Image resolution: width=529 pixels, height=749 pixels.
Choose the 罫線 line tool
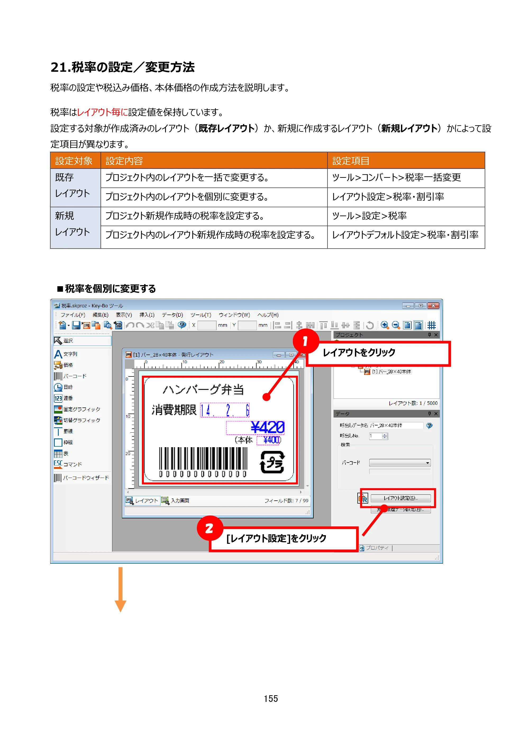63,432
